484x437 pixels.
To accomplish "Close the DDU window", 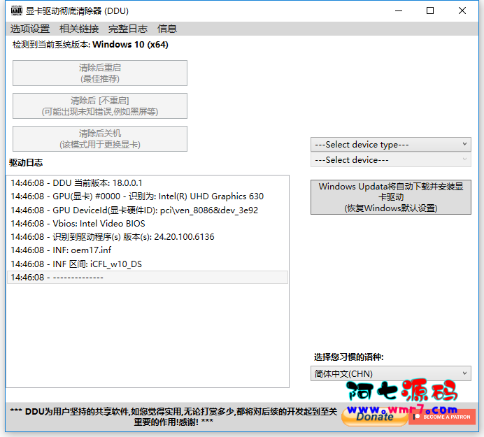I will coord(462,10).
